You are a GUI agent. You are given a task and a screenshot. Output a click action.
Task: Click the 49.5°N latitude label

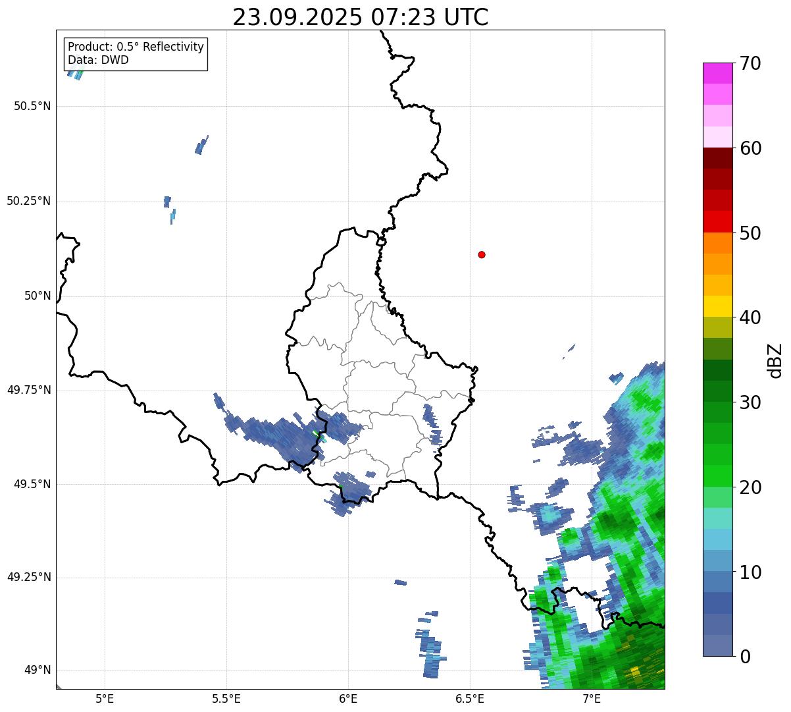click(x=32, y=484)
